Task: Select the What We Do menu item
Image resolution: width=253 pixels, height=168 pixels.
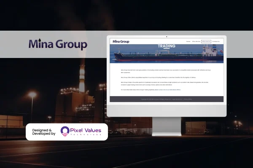Action: click(x=206, y=42)
